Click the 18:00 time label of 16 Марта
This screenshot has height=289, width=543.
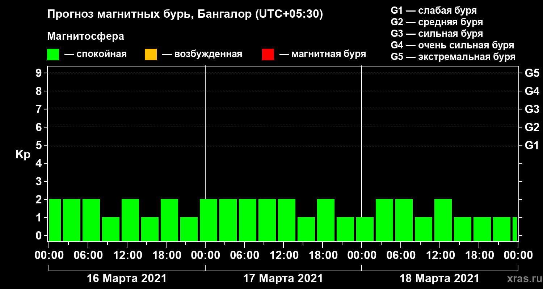(166, 255)
